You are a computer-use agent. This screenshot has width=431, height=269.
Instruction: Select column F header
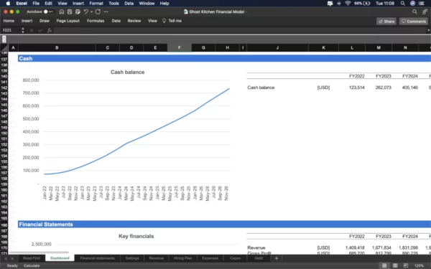[179, 48]
